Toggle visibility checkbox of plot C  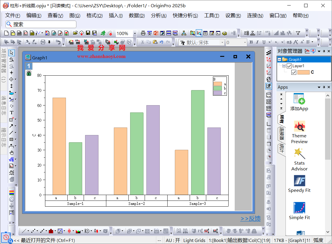click(x=294, y=72)
